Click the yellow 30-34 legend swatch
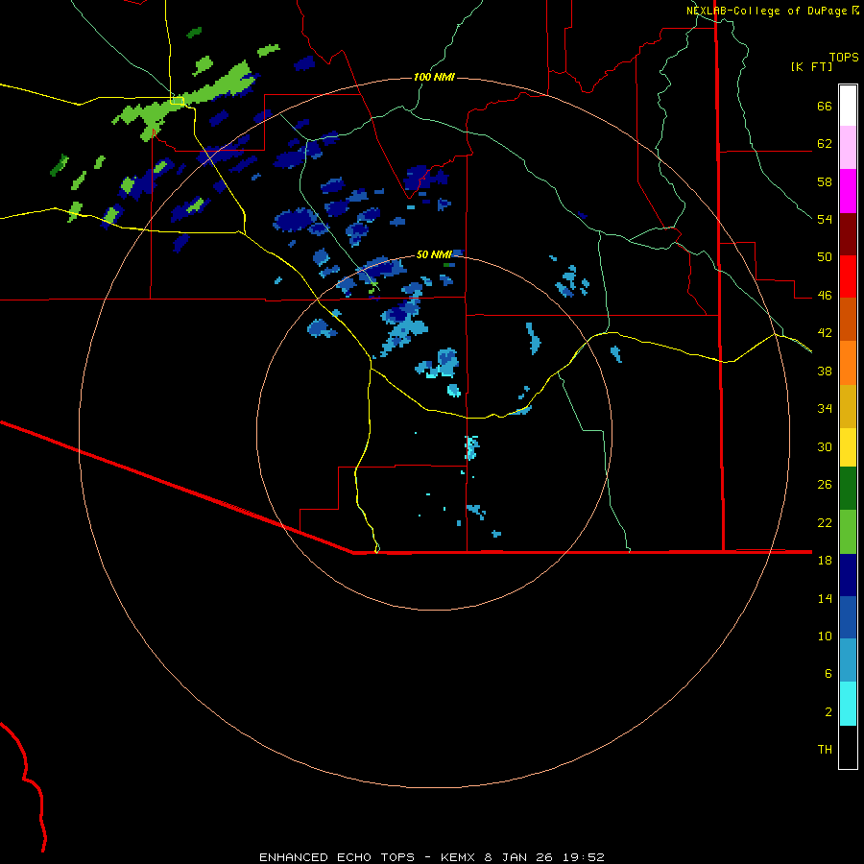 [x=848, y=447]
